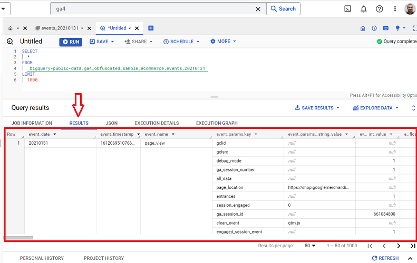The image size is (417, 263).
Task: Click the lightbulb tips icon
Action: 397,28
